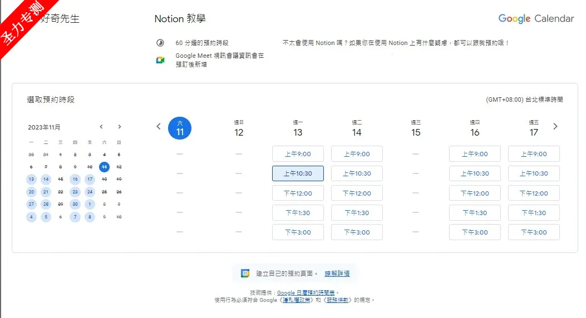Viewport: 586px width, 318px height.
Task: Go to the next month in the mini calendar
Action: coord(120,127)
